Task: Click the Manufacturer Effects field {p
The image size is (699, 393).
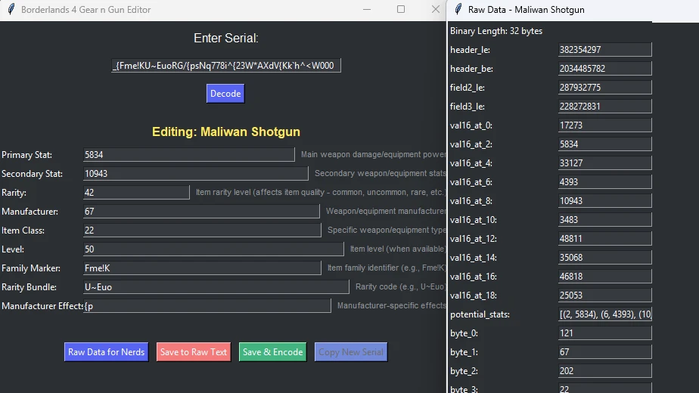Action: point(207,305)
